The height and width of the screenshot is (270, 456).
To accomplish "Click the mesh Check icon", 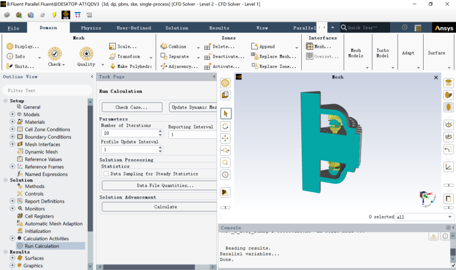I will pos(55,54).
